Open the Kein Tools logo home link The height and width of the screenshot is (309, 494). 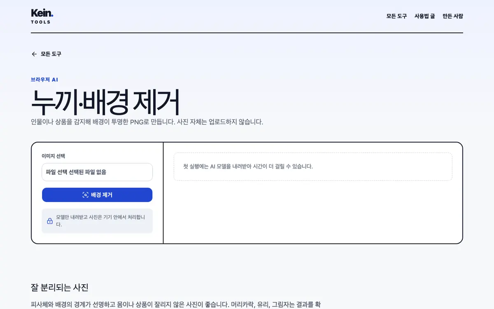pos(42,16)
